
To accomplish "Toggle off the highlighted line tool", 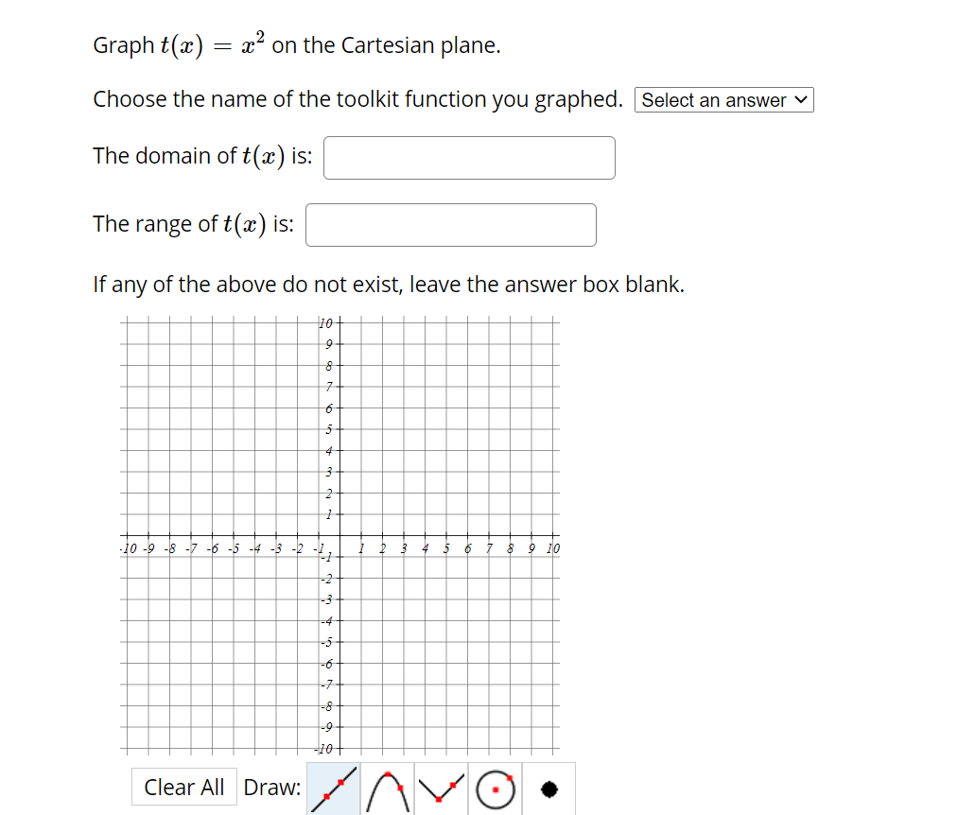I will pyautogui.click(x=332, y=788).
